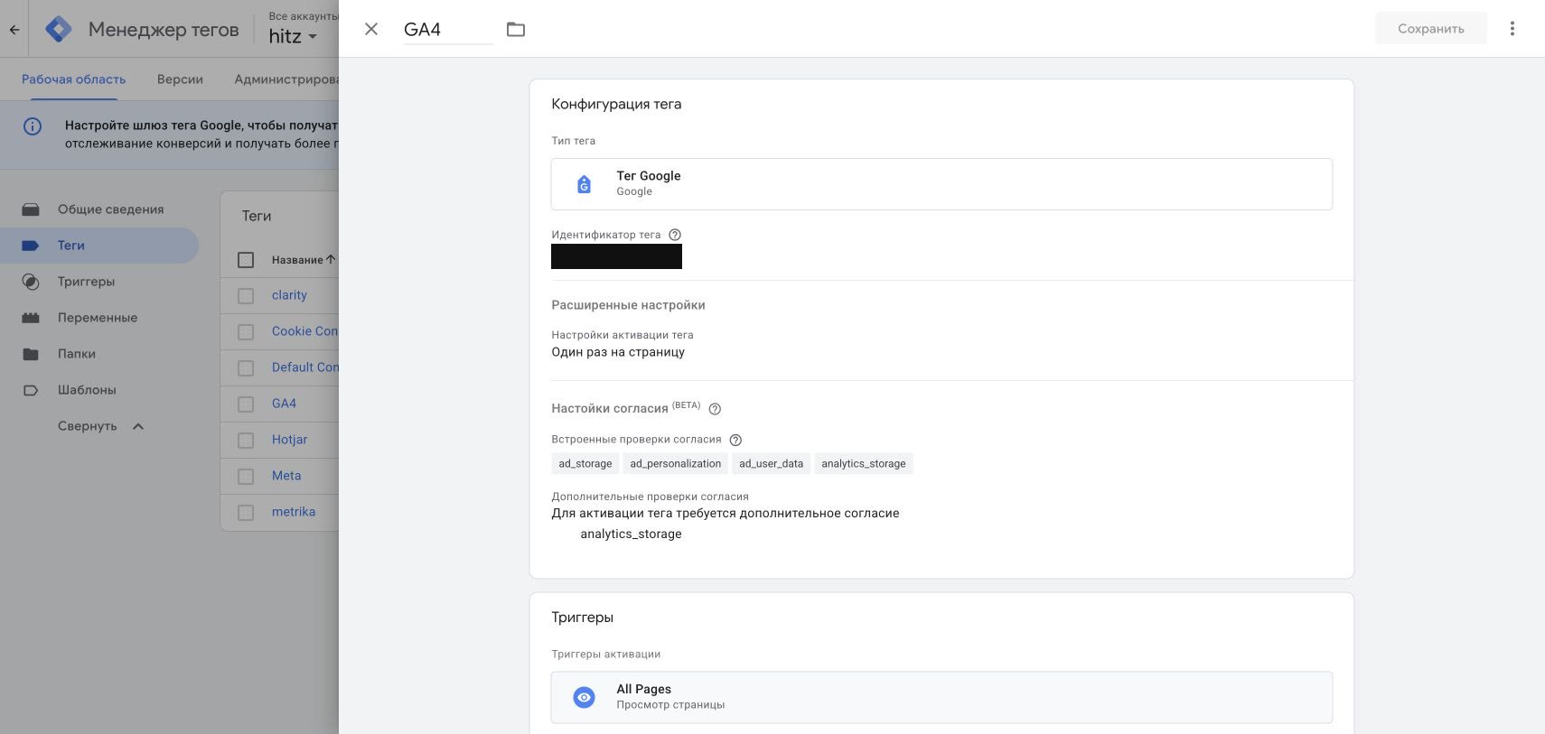The width and height of the screenshot is (1545, 734).
Task: Open the three-dot more actions menu
Action: point(1512,29)
